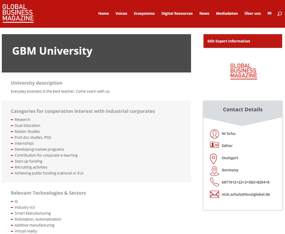The width and height of the screenshot is (285, 234).
Task: Select Achieving public funding (national or EU)
Action: [49, 173]
